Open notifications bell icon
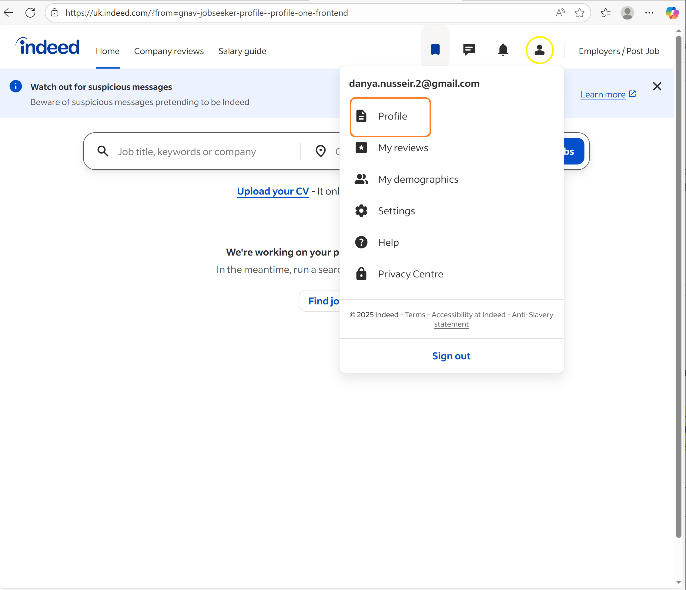Screen dimensions: 686x590 (x=503, y=50)
